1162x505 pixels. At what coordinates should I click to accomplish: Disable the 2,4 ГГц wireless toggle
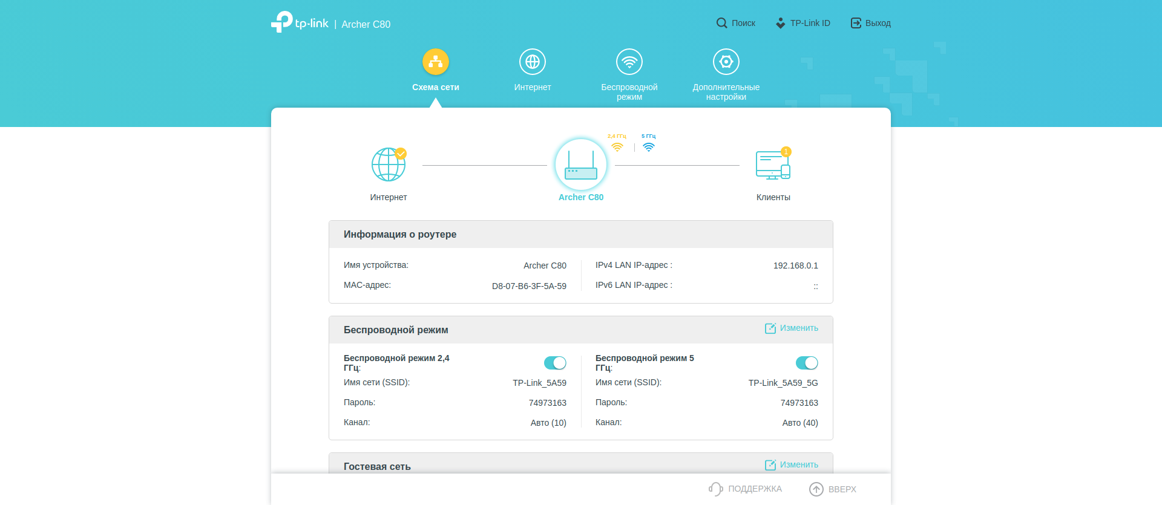[x=555, y=363]
